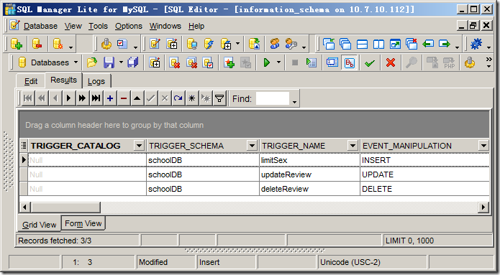Select the limitSex cell

pos(309,160)
